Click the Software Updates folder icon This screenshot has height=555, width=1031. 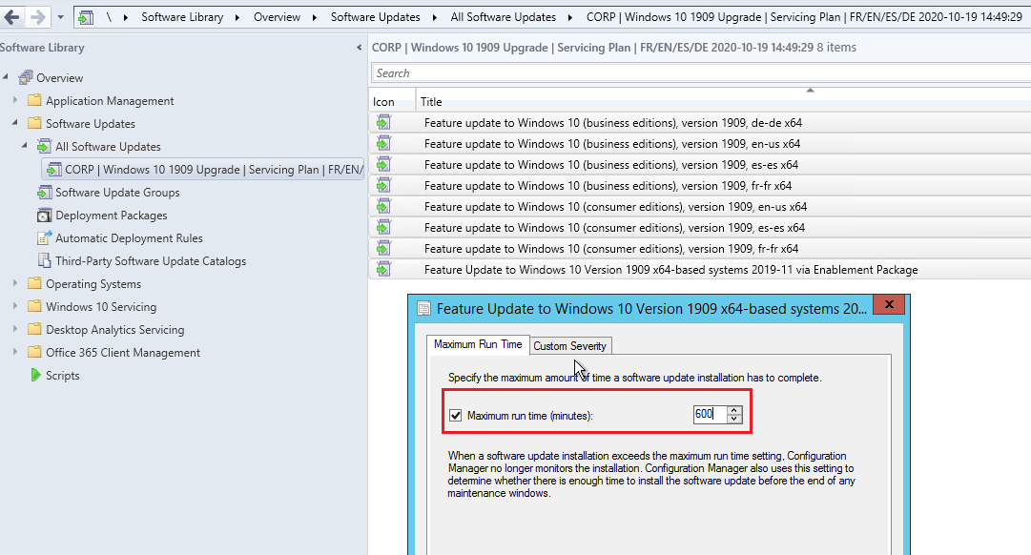pos(34,124)
